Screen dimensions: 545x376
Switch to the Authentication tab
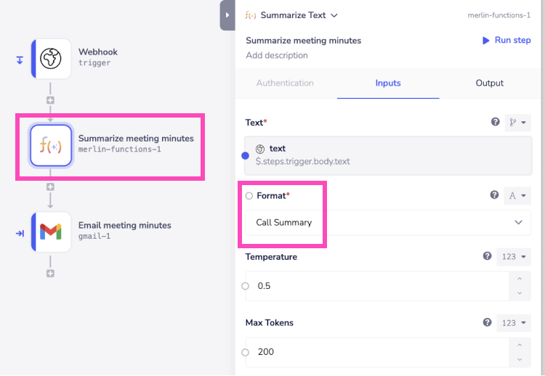(x=285, y=83)
